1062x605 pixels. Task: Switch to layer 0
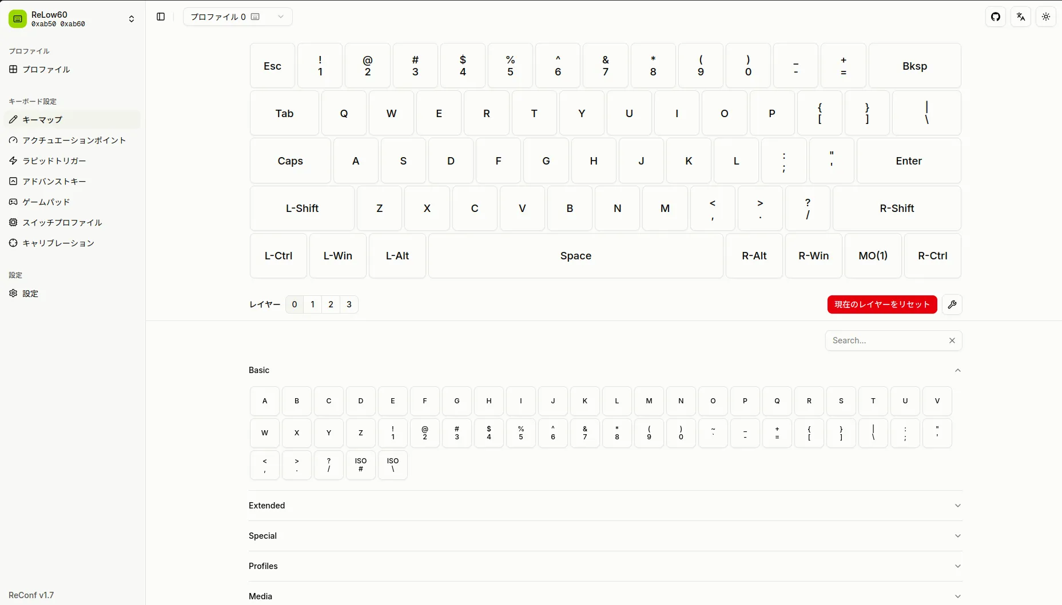[x=295, y=304]
